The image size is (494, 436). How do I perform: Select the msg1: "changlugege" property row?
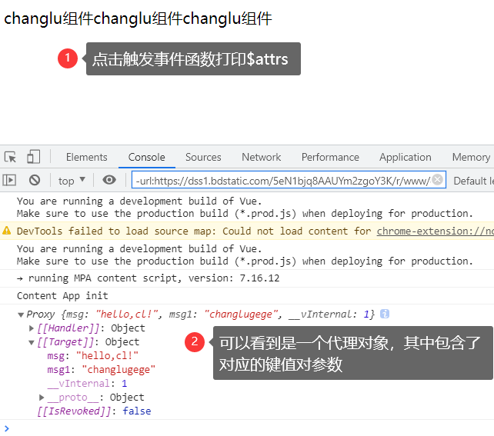[x=101, y=370]
